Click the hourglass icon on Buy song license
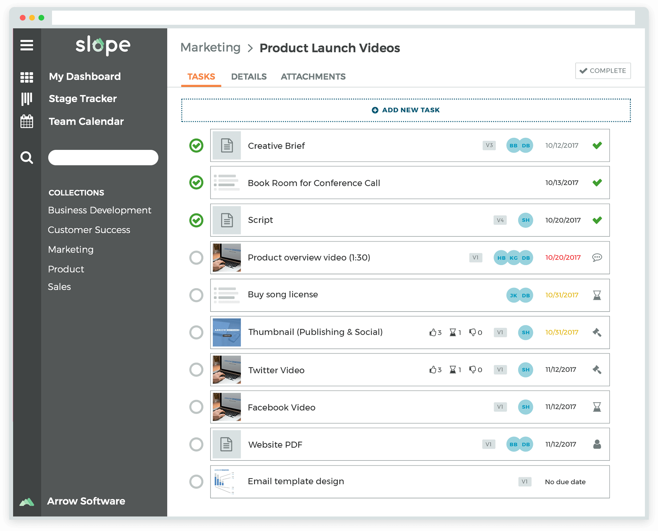Image resolution: width=658 pixels, height=531 pixels. [x=597, y=295]
